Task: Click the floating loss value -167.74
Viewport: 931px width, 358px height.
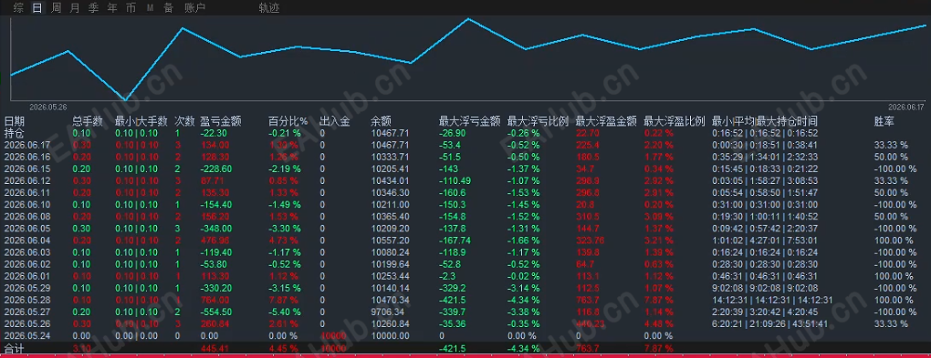Action: (x=455, y=240)
